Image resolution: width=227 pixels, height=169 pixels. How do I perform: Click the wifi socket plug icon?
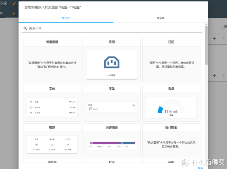[x=112, y=63]
